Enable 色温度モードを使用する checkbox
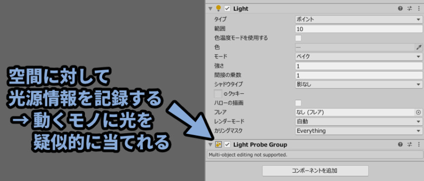This screenshot has height=181, width=424. [x=298, y=38]
